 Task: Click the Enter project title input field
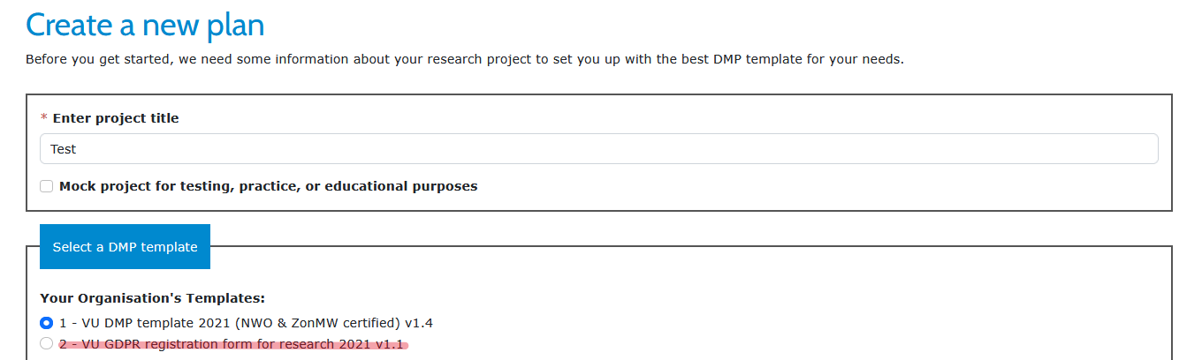[598, 149]
